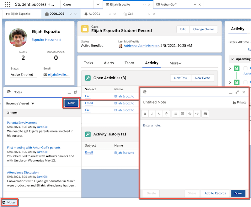Screen dimensions: 251x207
Task: Open the Arthur Goff workspace tab
Action: pos(168,4)
